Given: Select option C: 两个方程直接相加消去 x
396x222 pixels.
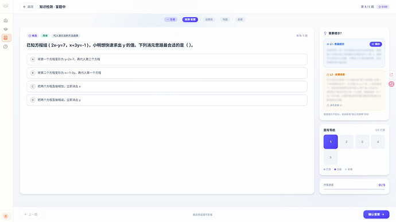Looking at the screenshot, I should (x=167, y=86).
